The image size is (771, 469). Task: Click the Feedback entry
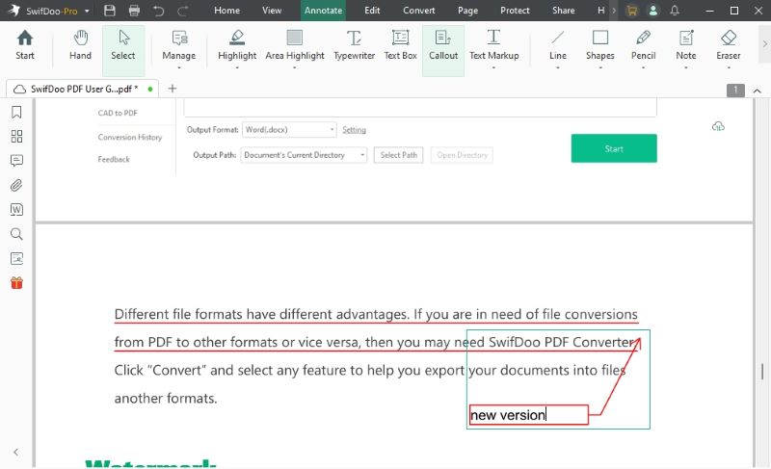[114, 159]
